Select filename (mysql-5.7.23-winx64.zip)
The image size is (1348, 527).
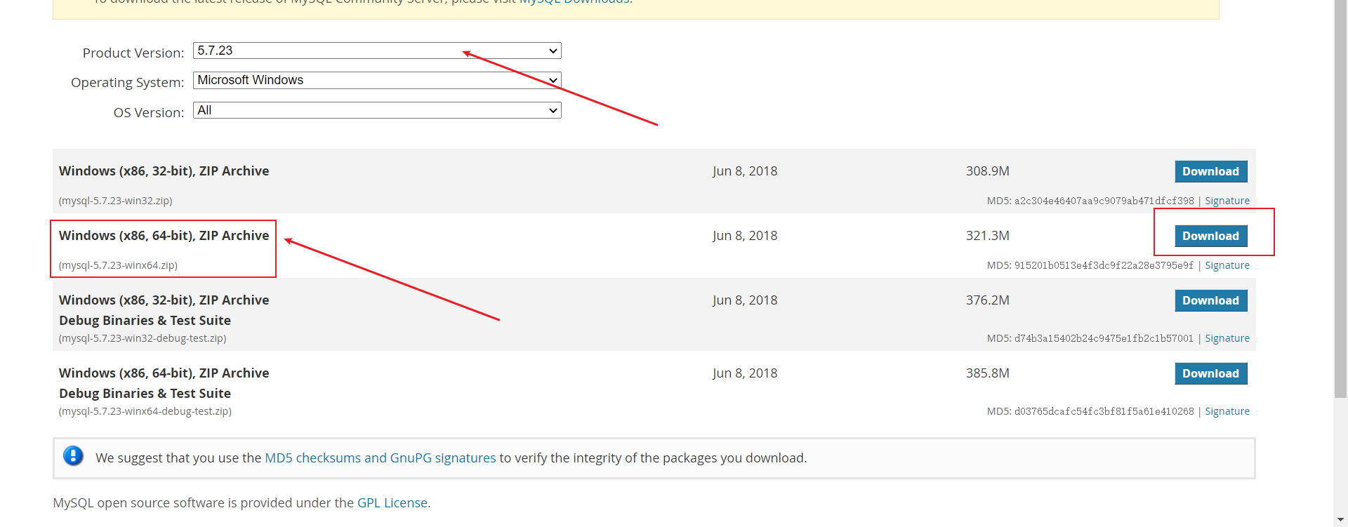[x=118, y=265]
